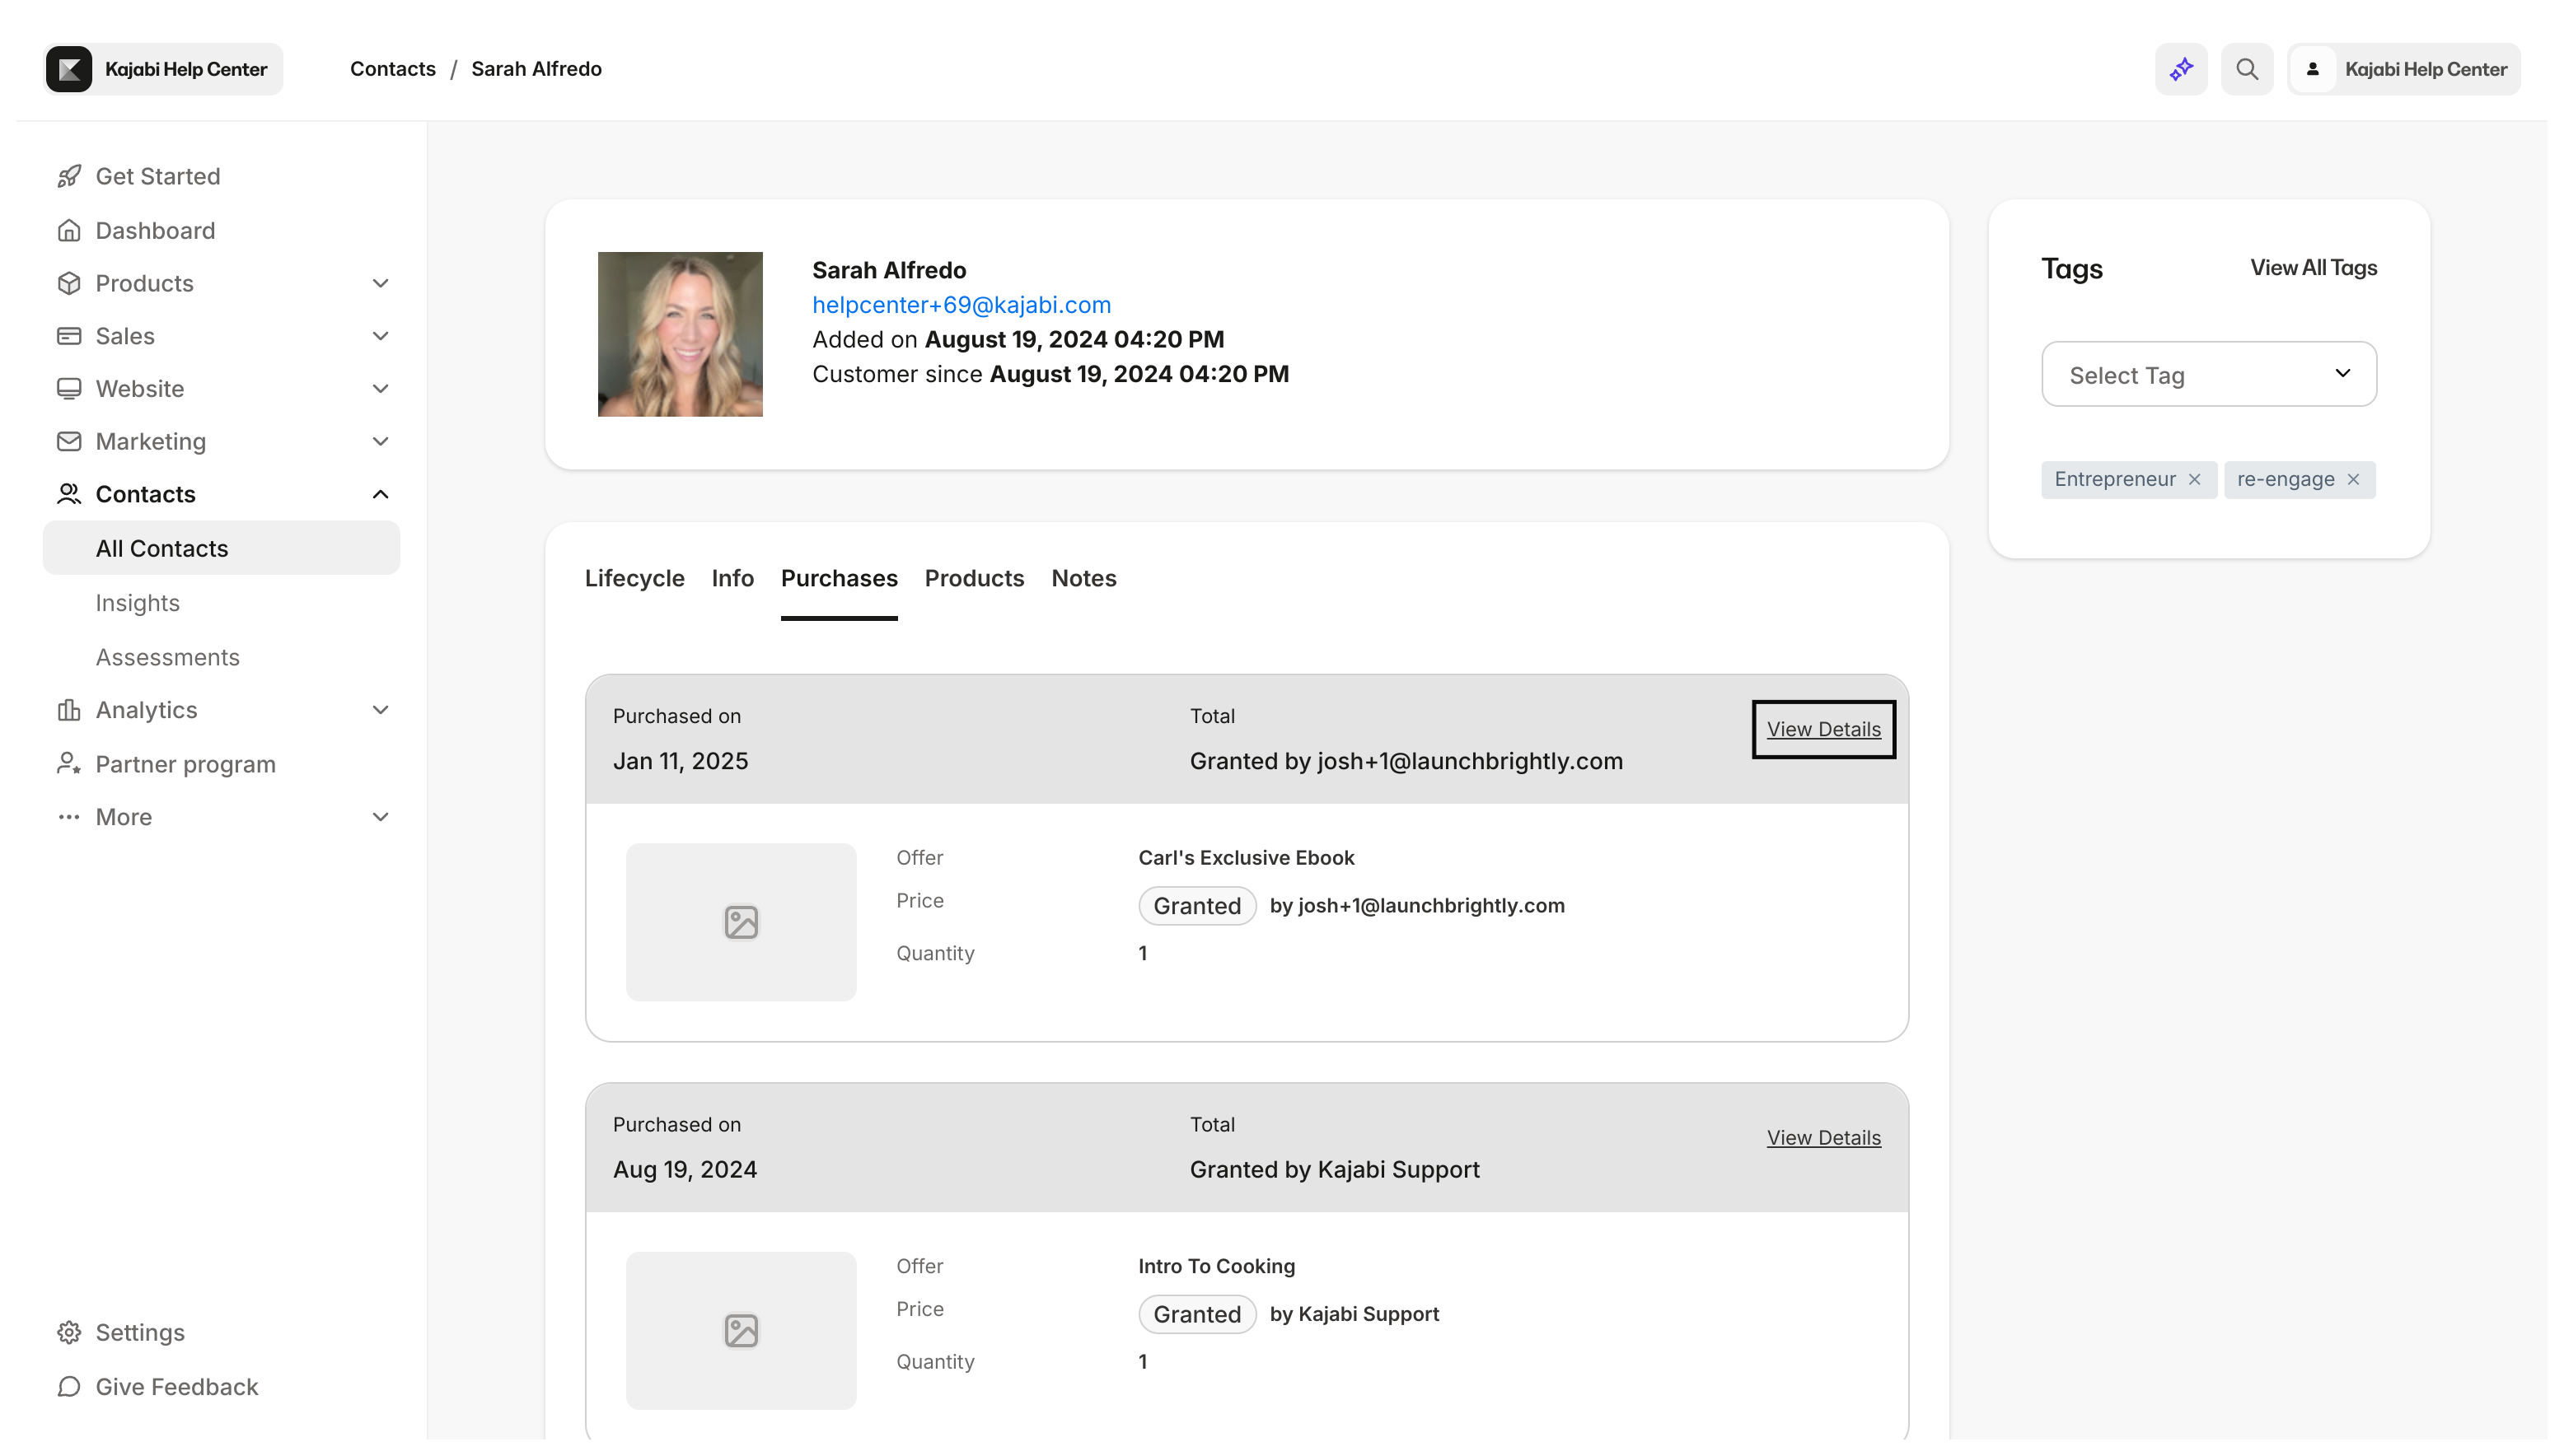Remove the Entrepreneur tag
Image resolution: width=2564 pixels, height=1456 pixels.
pos(2194,479)
